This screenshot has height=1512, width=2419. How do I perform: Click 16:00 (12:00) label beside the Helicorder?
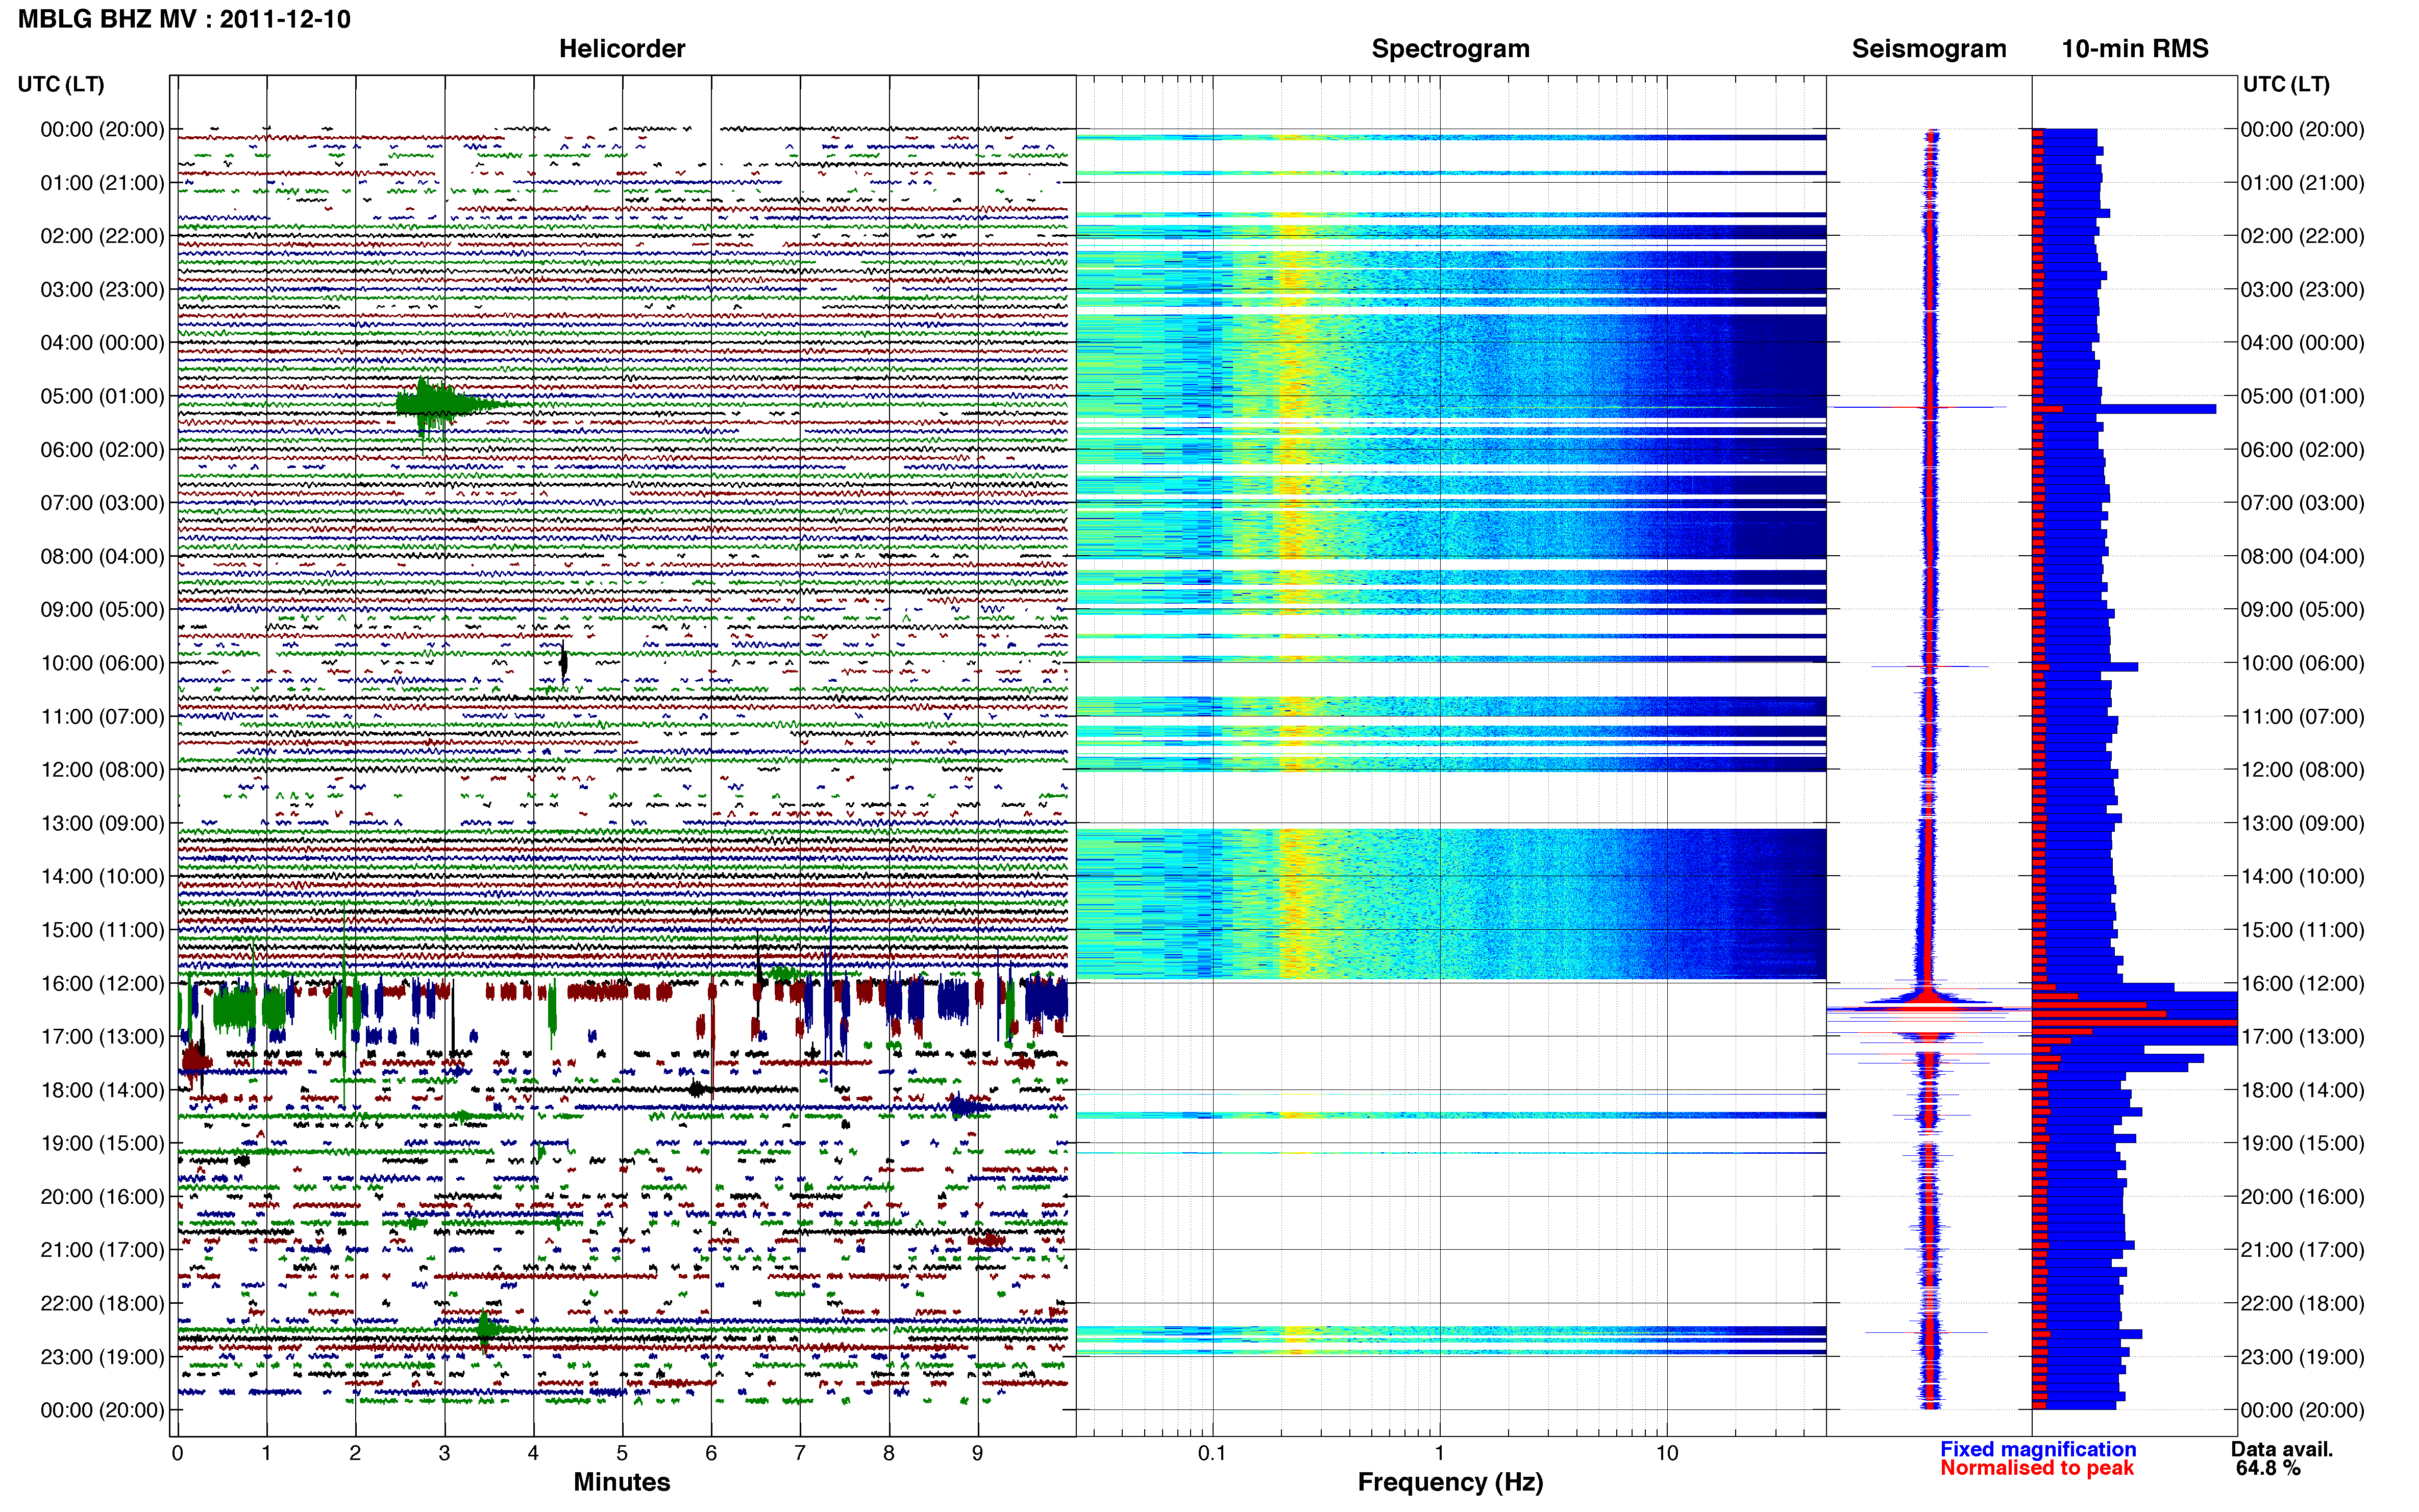102,983
